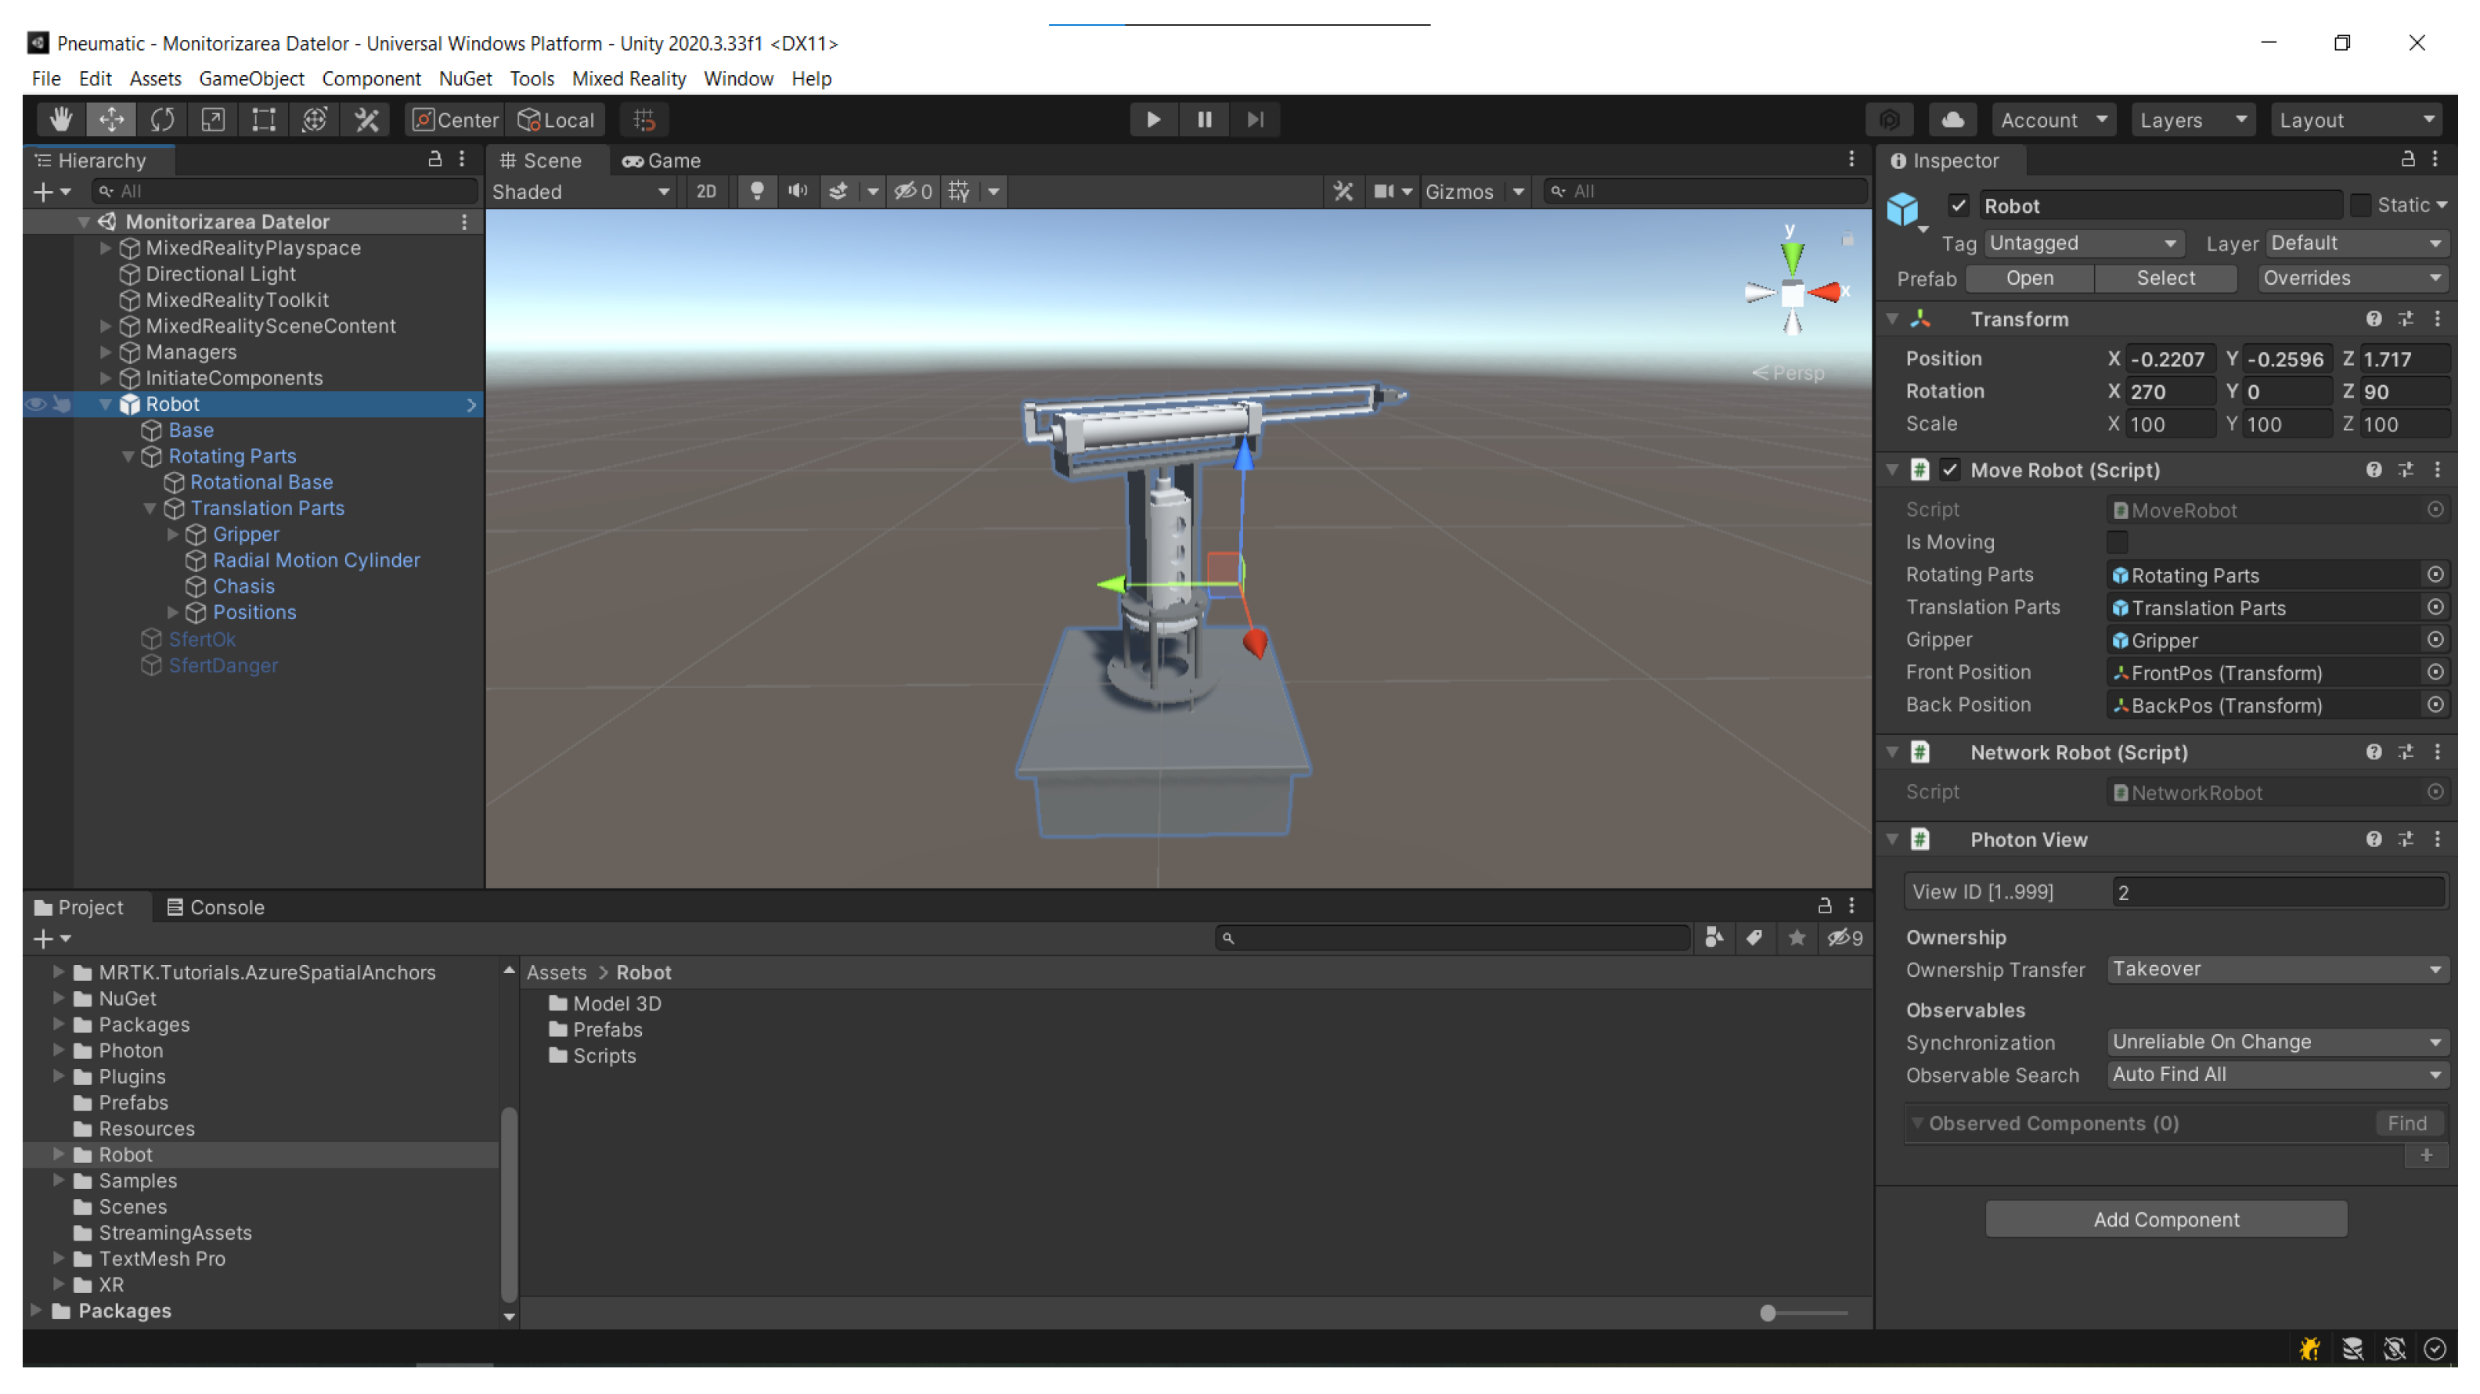Toggle 2D view mode
Screen dimensions: 2480x1394
(x=705, y=191)
